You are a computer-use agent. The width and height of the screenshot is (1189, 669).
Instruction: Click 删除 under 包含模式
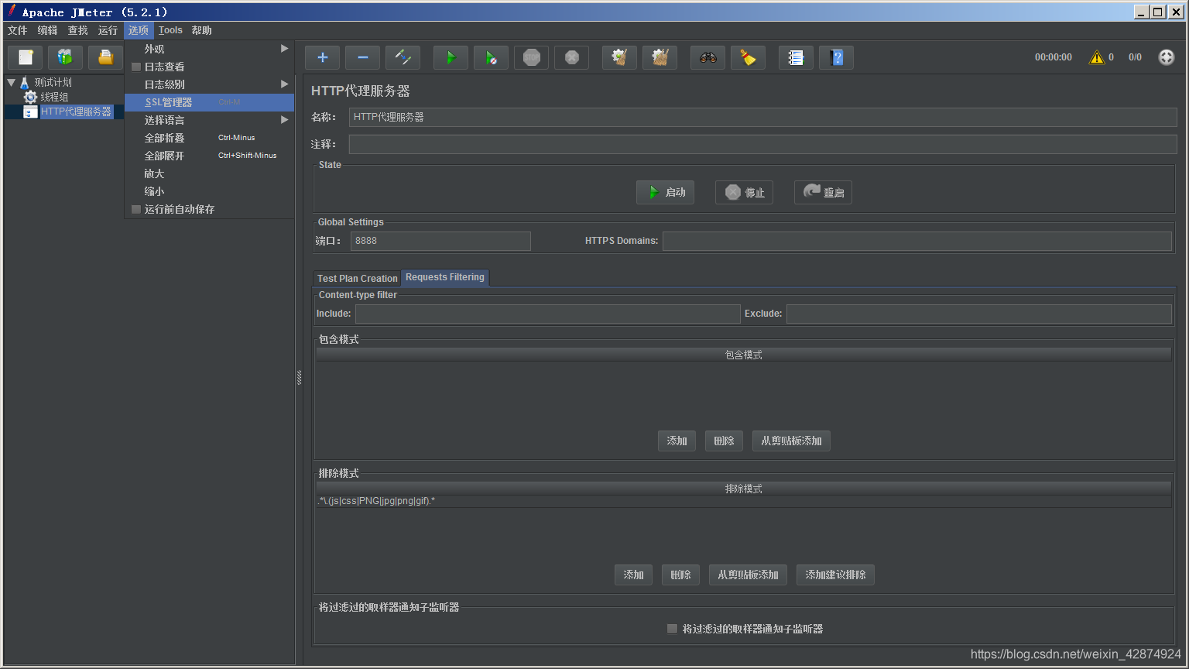pyautogui.click(x=724, y=441)
